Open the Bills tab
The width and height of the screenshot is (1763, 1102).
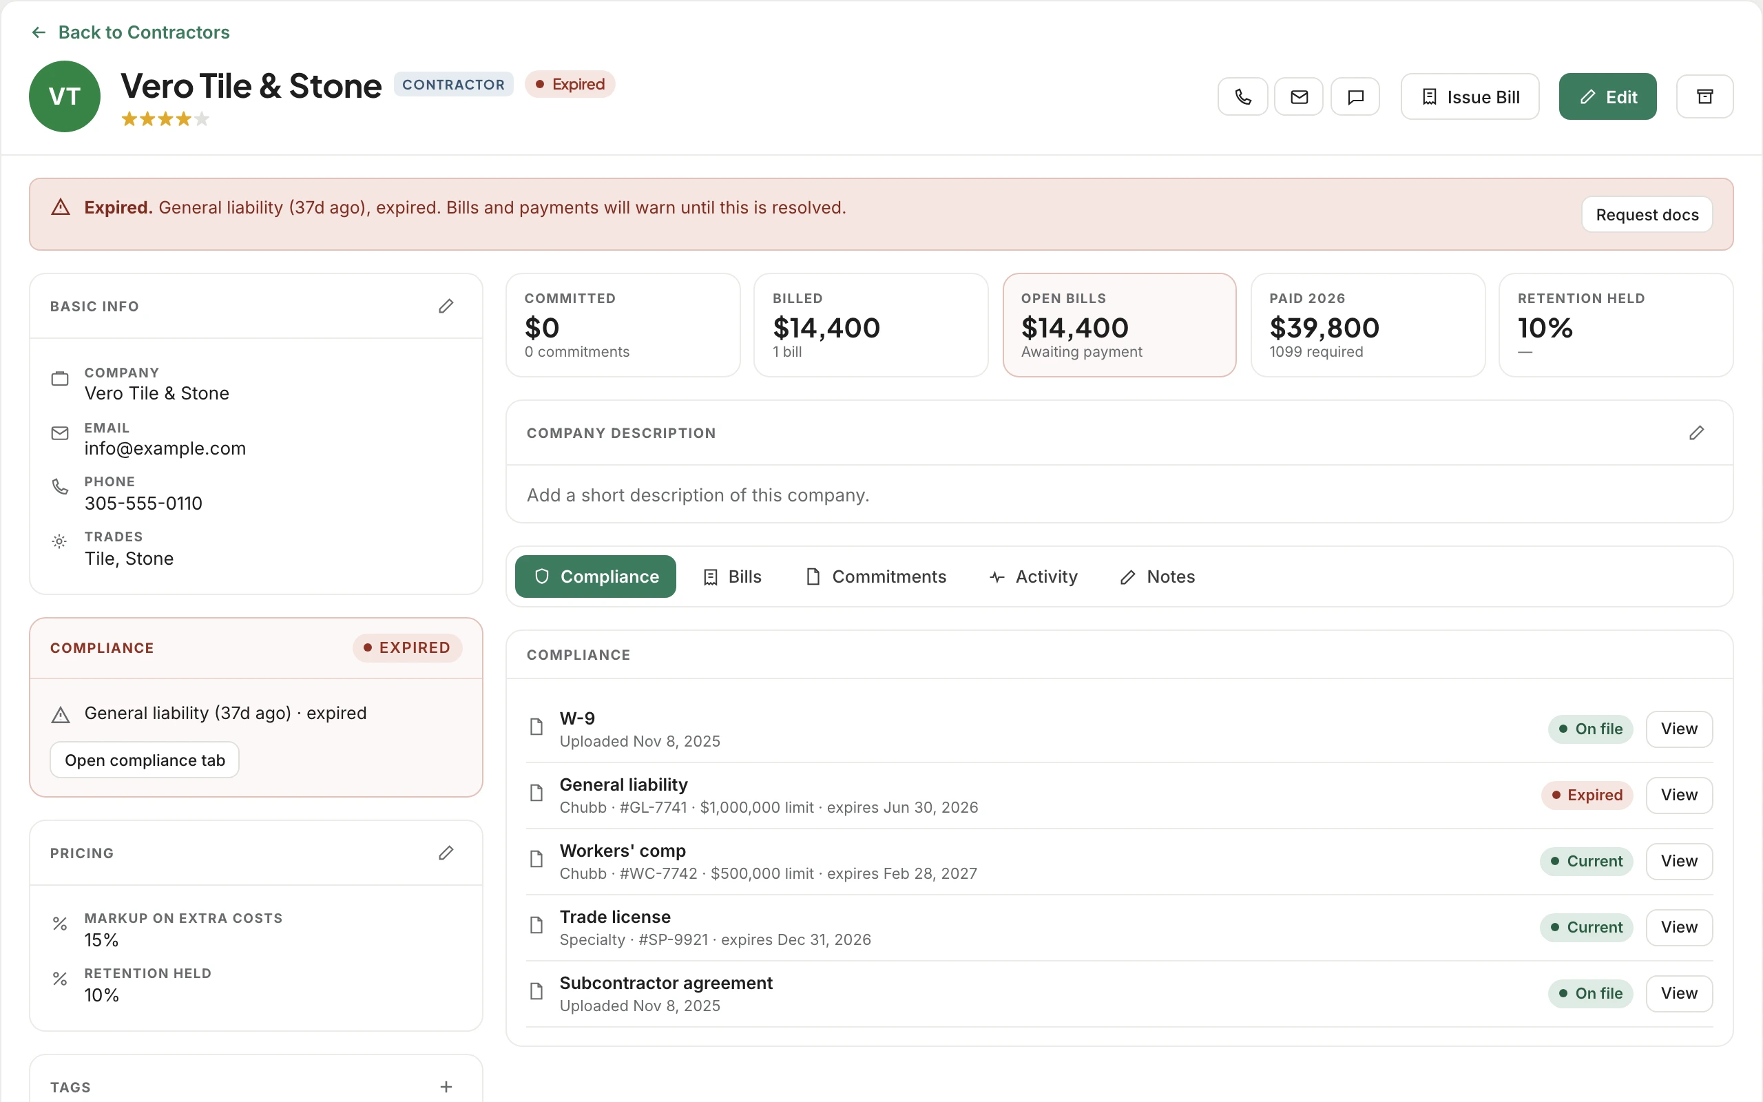(x=732, y=576)
